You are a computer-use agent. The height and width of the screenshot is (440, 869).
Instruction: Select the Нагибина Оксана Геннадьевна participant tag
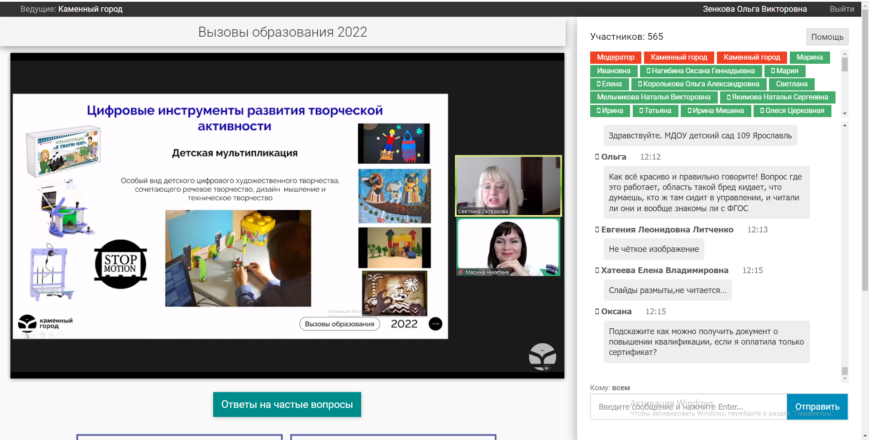coord(701,71)
